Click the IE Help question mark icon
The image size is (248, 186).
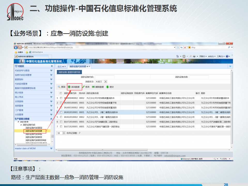coord(227,56)
